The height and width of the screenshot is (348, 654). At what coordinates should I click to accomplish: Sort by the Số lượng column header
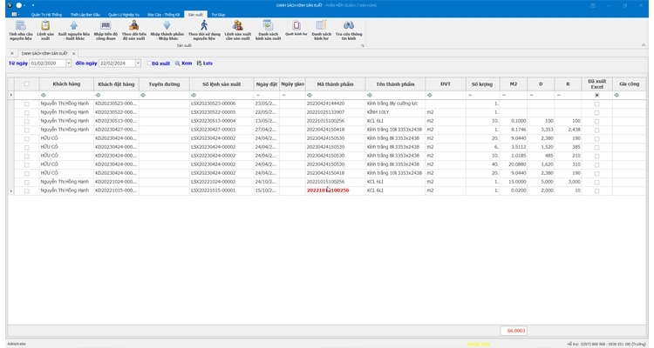click(x=481, y=84)
